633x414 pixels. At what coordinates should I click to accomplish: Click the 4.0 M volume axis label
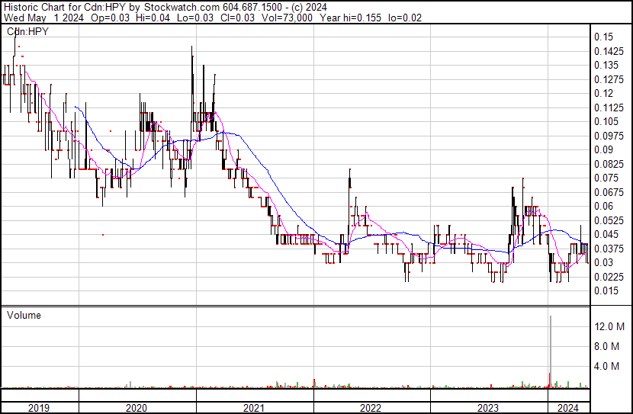coord(608,366)
